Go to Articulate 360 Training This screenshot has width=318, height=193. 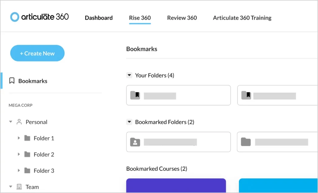pos(242,18)
